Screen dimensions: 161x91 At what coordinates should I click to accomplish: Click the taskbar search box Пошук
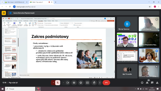point(20,89)
